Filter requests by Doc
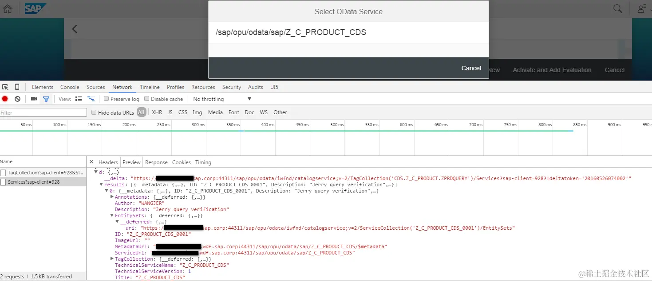 click(x=249, y=112)
